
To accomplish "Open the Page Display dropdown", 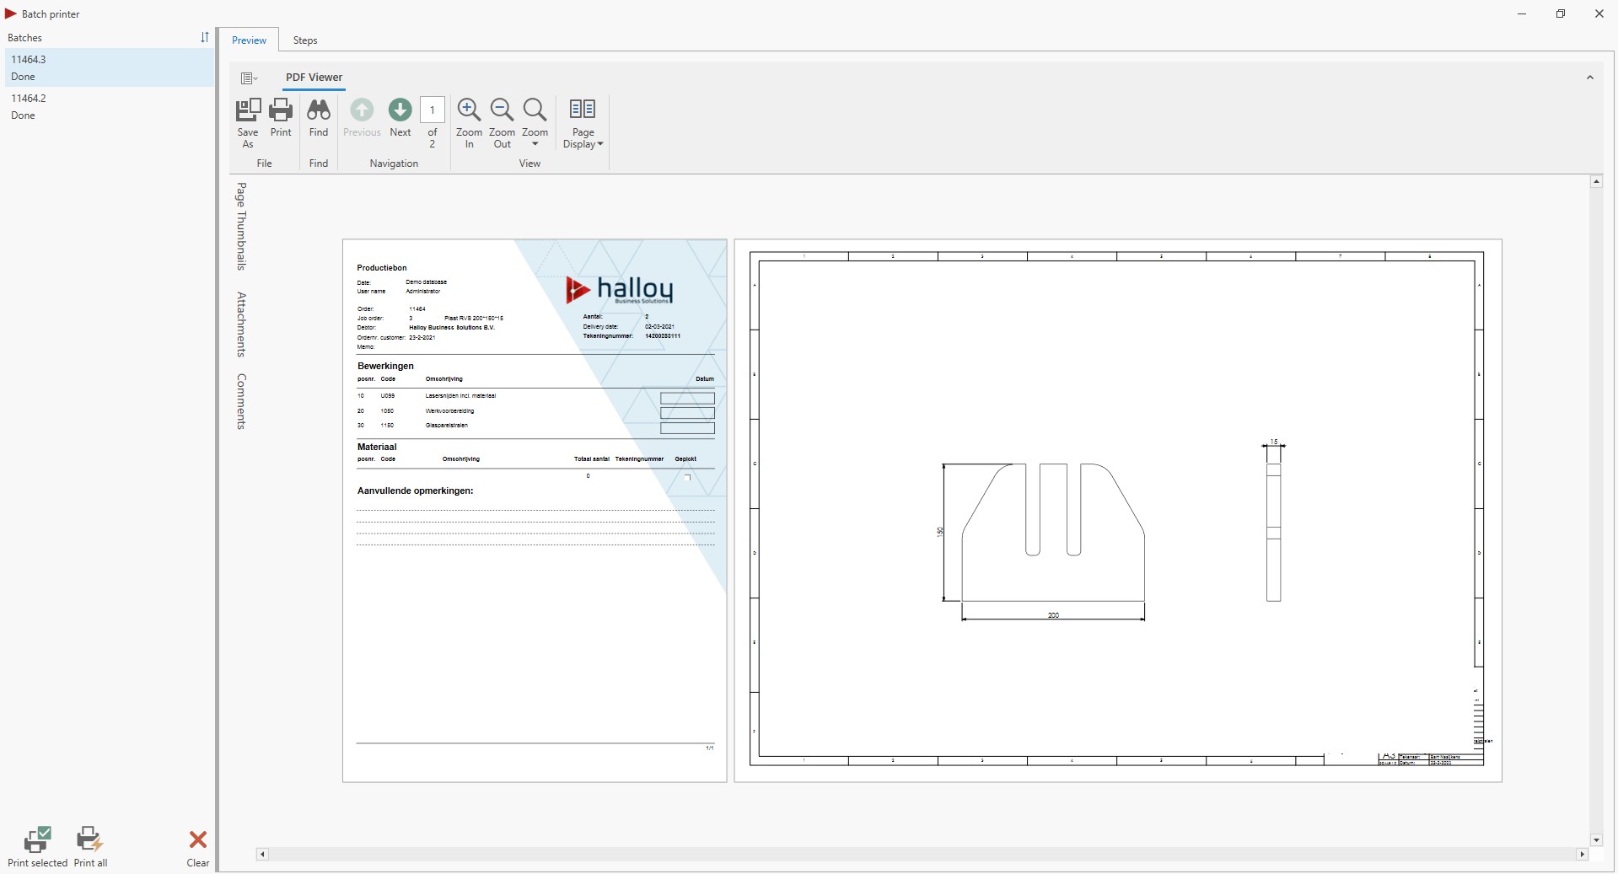I will point(583,123).
